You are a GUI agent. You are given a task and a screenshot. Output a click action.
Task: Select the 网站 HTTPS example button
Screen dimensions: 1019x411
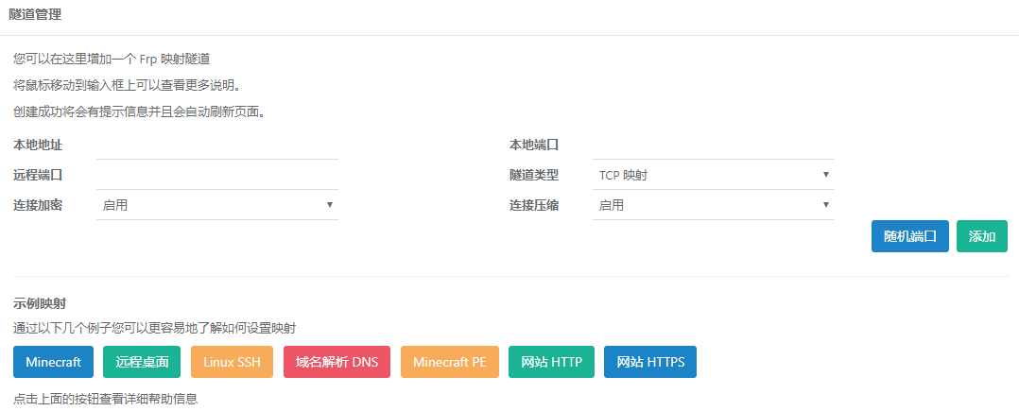click(649, 363)
